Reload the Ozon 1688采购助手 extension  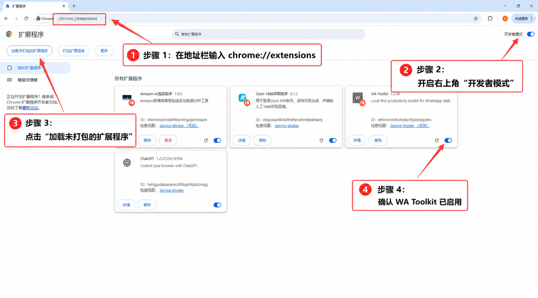click(321, 140)
